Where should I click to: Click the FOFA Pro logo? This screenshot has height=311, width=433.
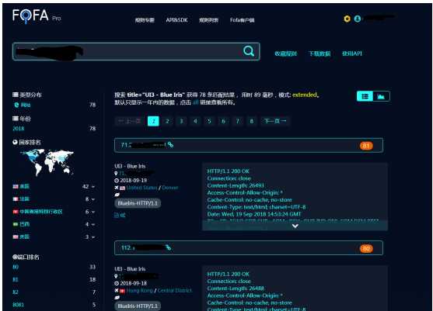pos(37,16)
